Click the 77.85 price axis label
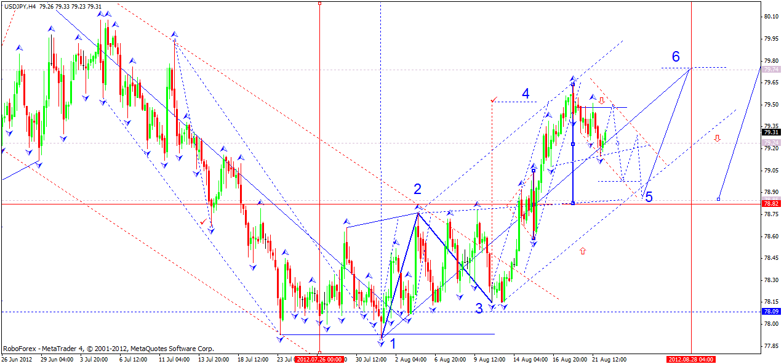Screen dimensions: 784x364 tap(772, 346)
